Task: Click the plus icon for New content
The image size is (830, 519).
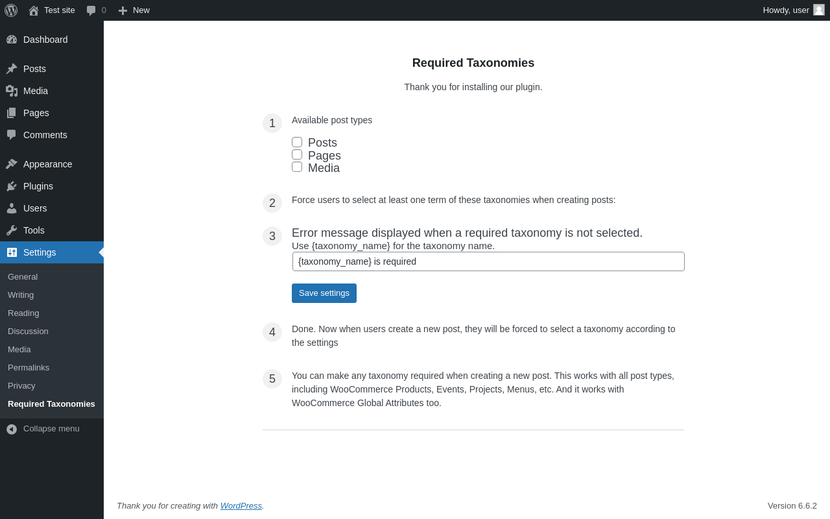Action: coord(123,10)
